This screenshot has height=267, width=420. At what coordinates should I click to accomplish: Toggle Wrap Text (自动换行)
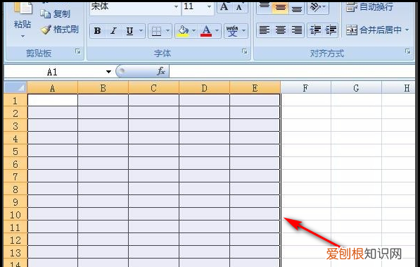point(369,7)
